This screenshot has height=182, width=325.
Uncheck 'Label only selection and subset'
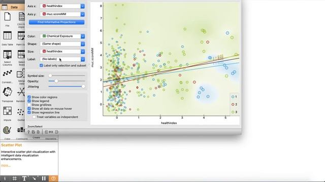[41, 65]
